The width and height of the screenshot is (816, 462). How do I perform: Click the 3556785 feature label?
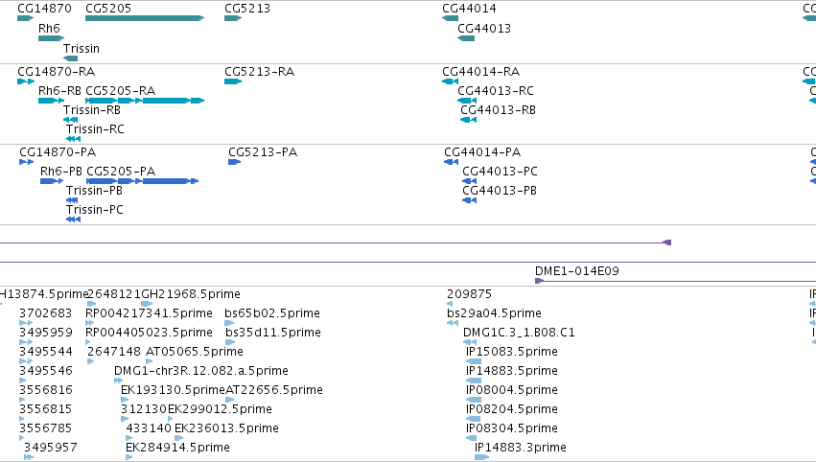coord(46,428)
